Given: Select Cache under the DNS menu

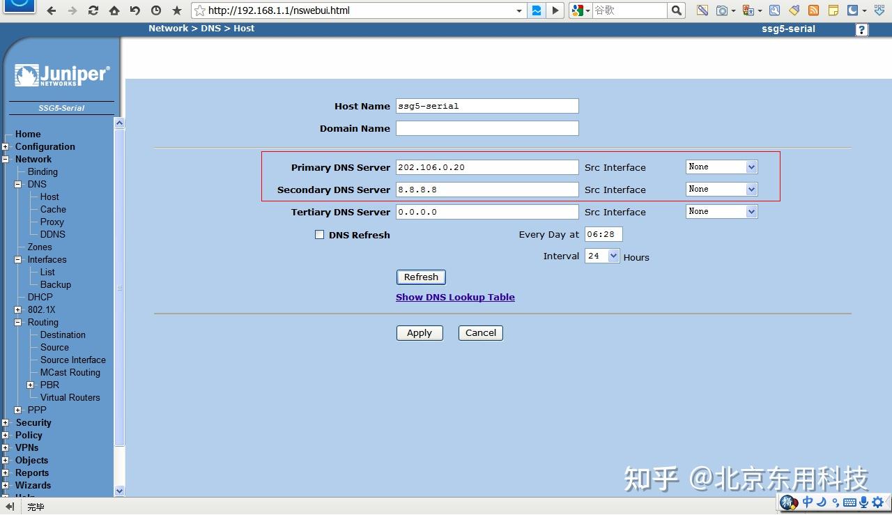Looking at the screenshot, I should [x=52, y=209].
